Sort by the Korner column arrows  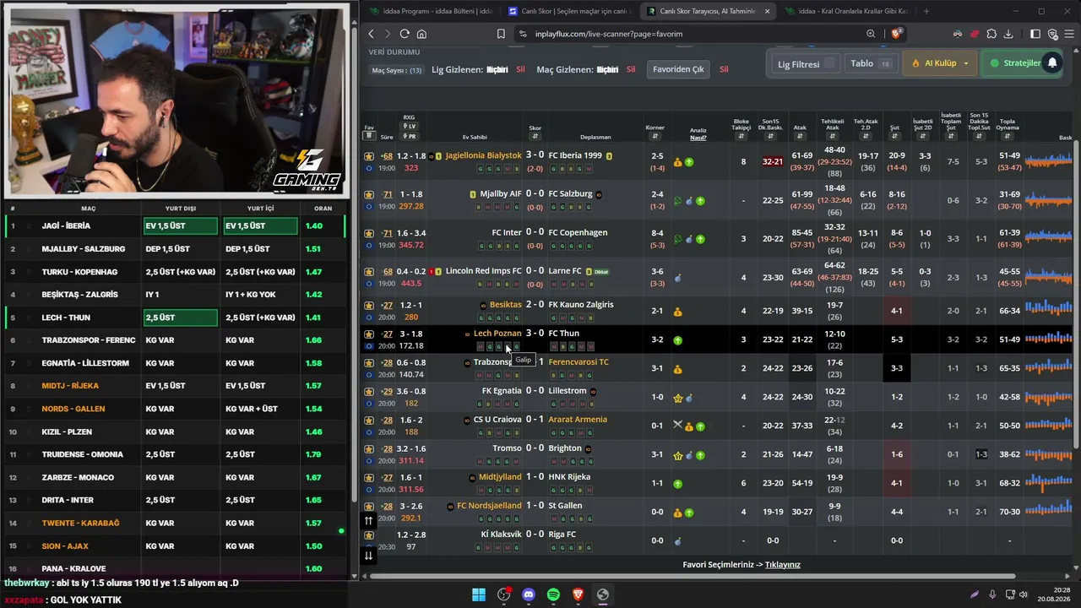coord(656,137)
